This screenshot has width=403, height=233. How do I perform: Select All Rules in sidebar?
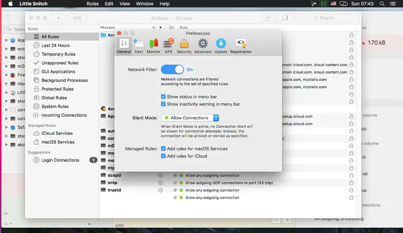pyautogui.click(x=62, y=37)
